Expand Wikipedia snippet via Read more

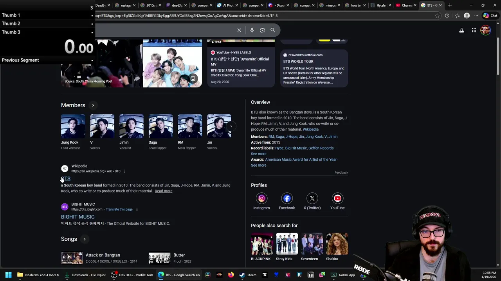tap(163, 191)
